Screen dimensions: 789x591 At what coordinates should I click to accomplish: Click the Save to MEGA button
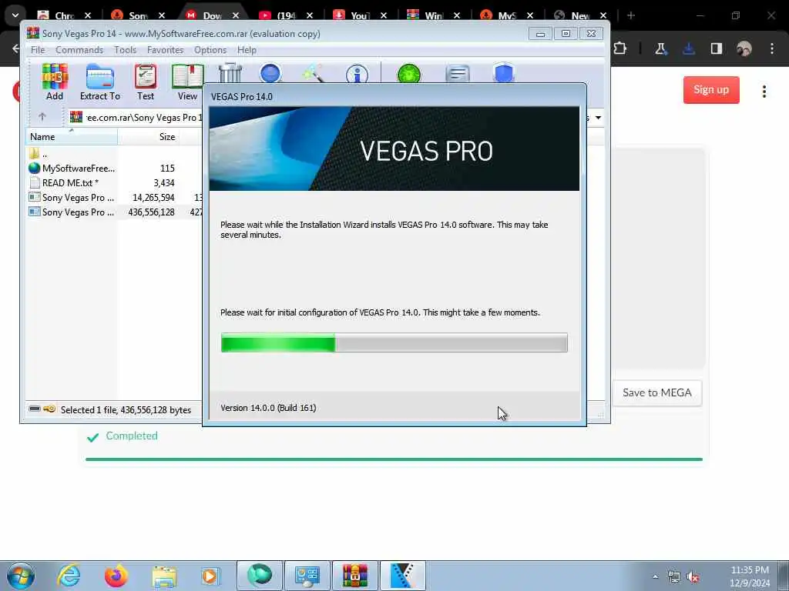[x=656, y=392]
